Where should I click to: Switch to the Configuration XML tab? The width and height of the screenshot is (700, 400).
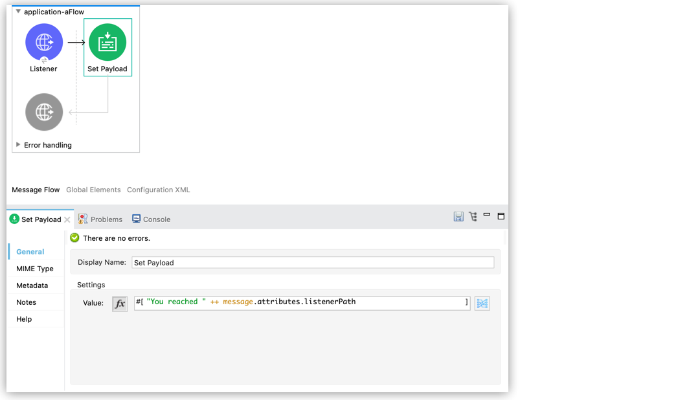[x=158, y=190]
